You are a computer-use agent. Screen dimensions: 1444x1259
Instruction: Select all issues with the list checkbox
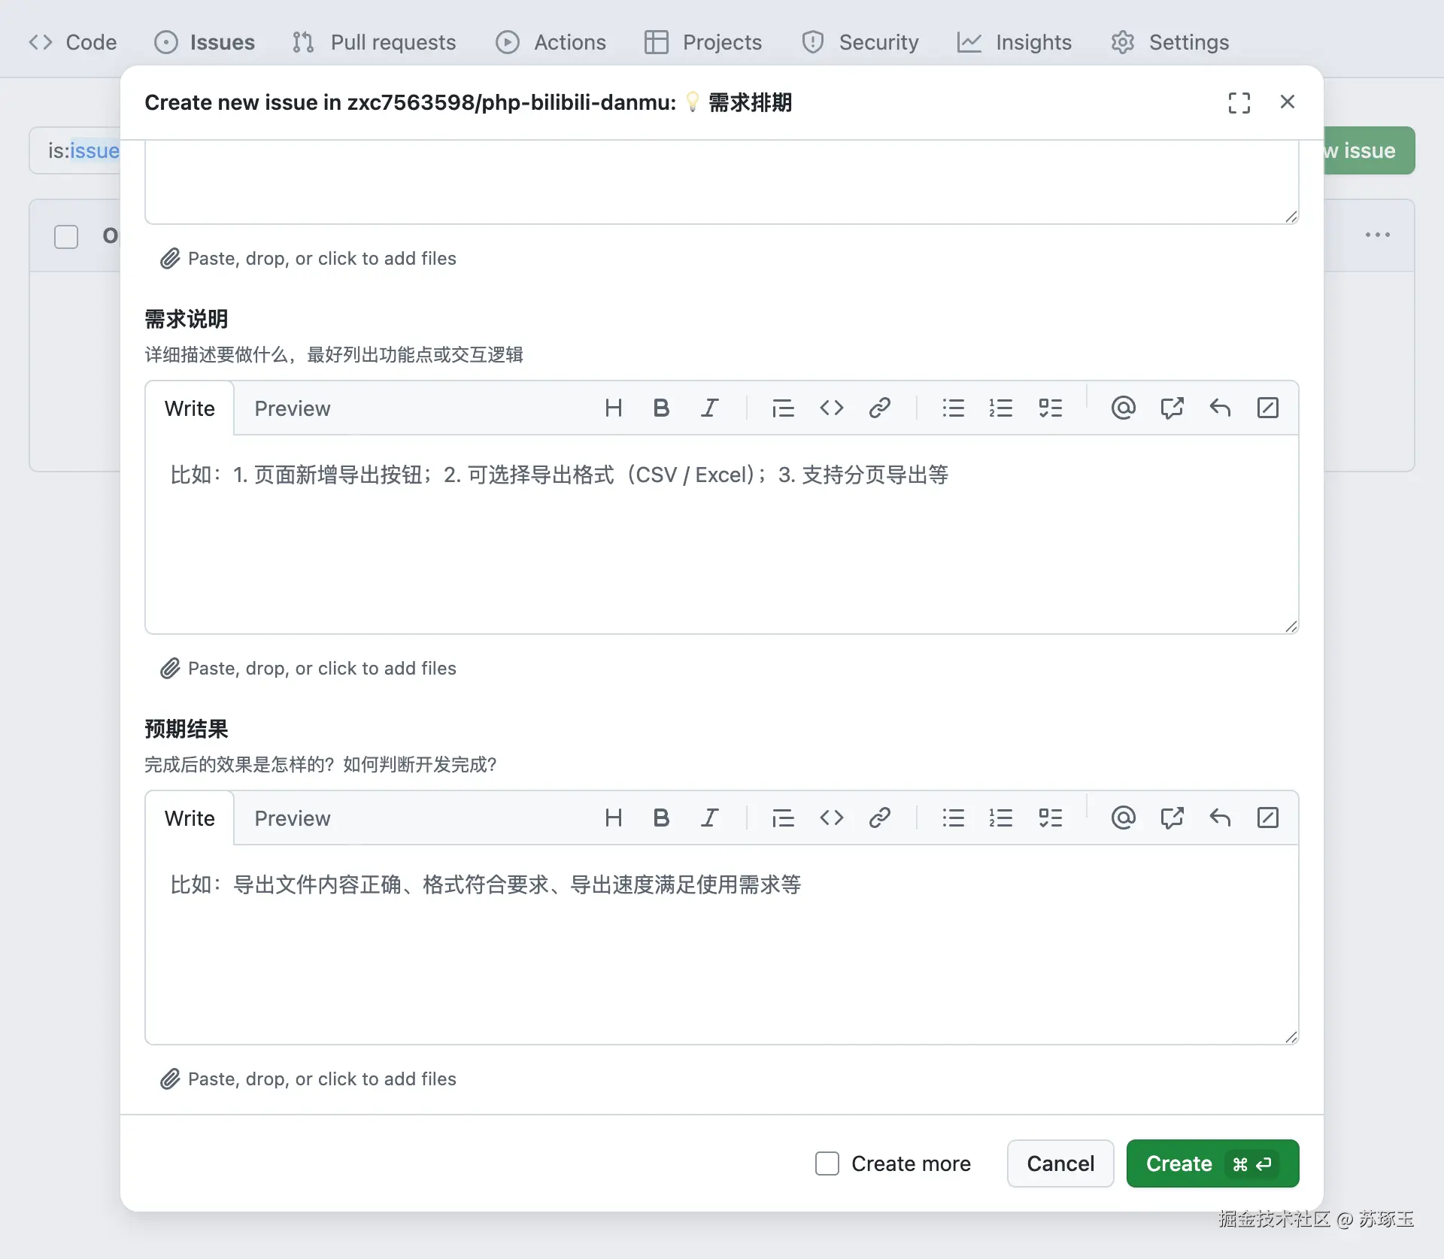[65, 236]
